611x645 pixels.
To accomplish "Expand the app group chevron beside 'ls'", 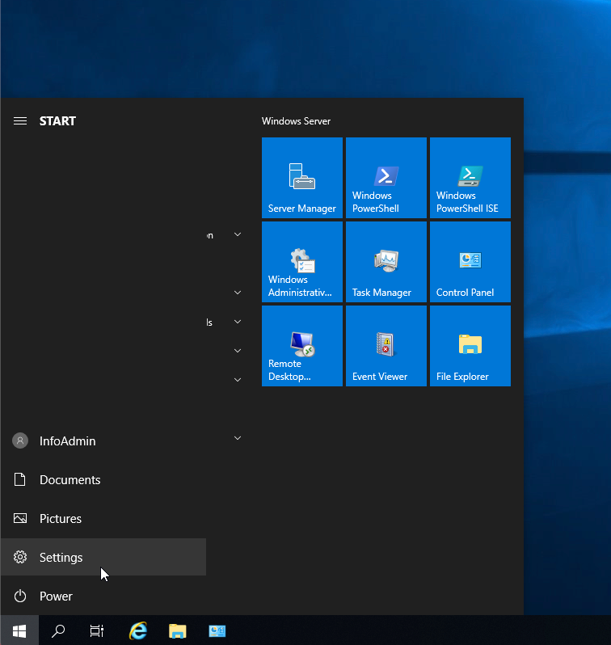I will point(238,322).
